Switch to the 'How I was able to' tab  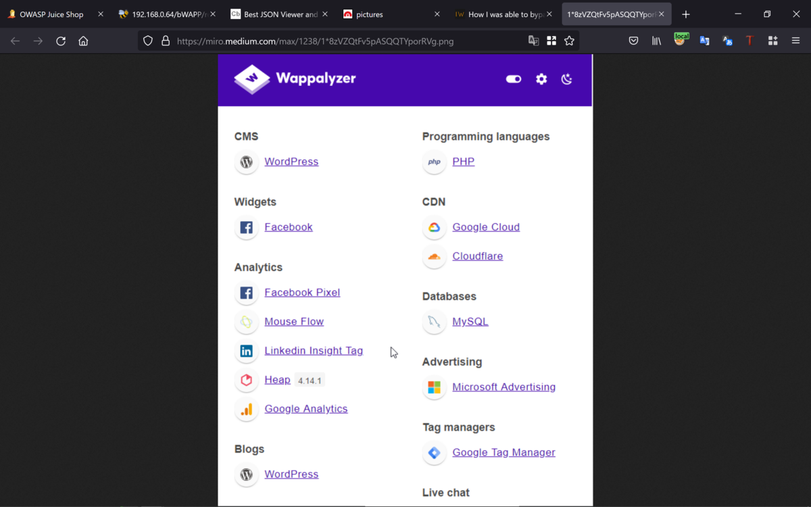tap(503, 14)
